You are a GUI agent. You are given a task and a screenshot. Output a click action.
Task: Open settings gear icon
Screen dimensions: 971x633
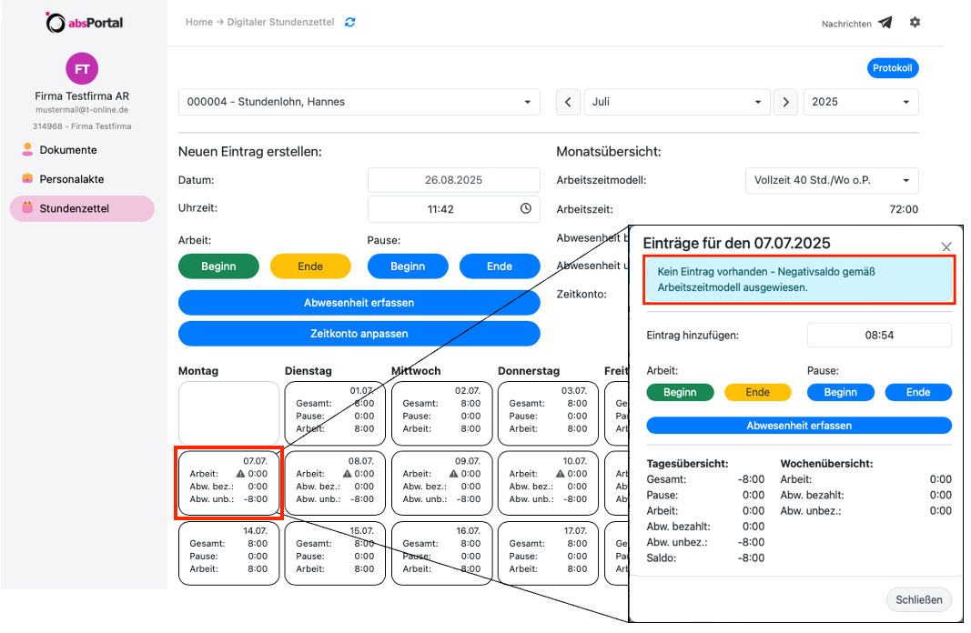915,23
